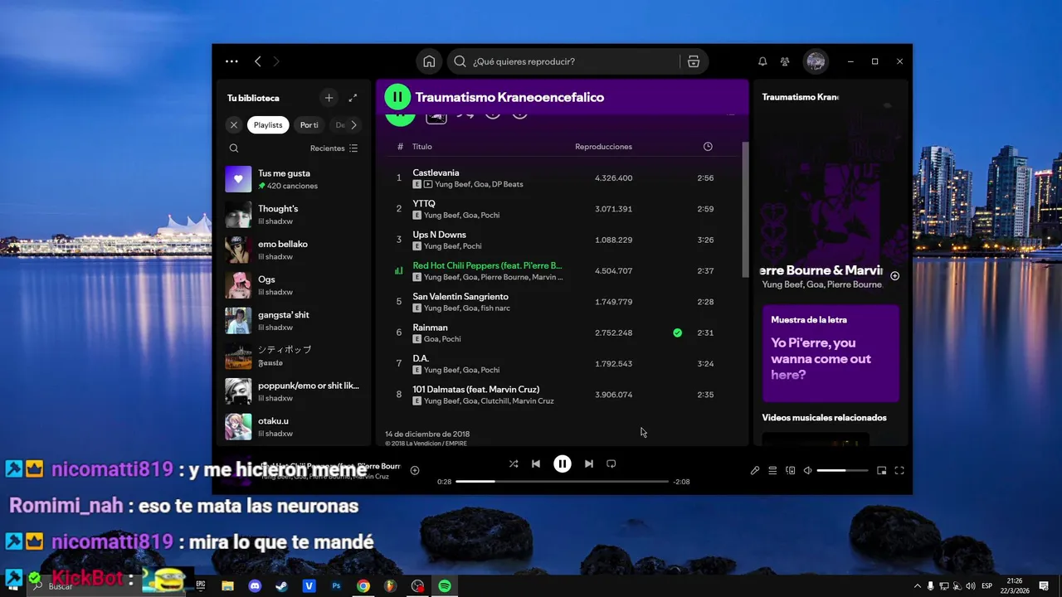The image size is (1062, 597).
Task: Click the green Red Hot Chili Peppers track title
Action: [487, 265]
